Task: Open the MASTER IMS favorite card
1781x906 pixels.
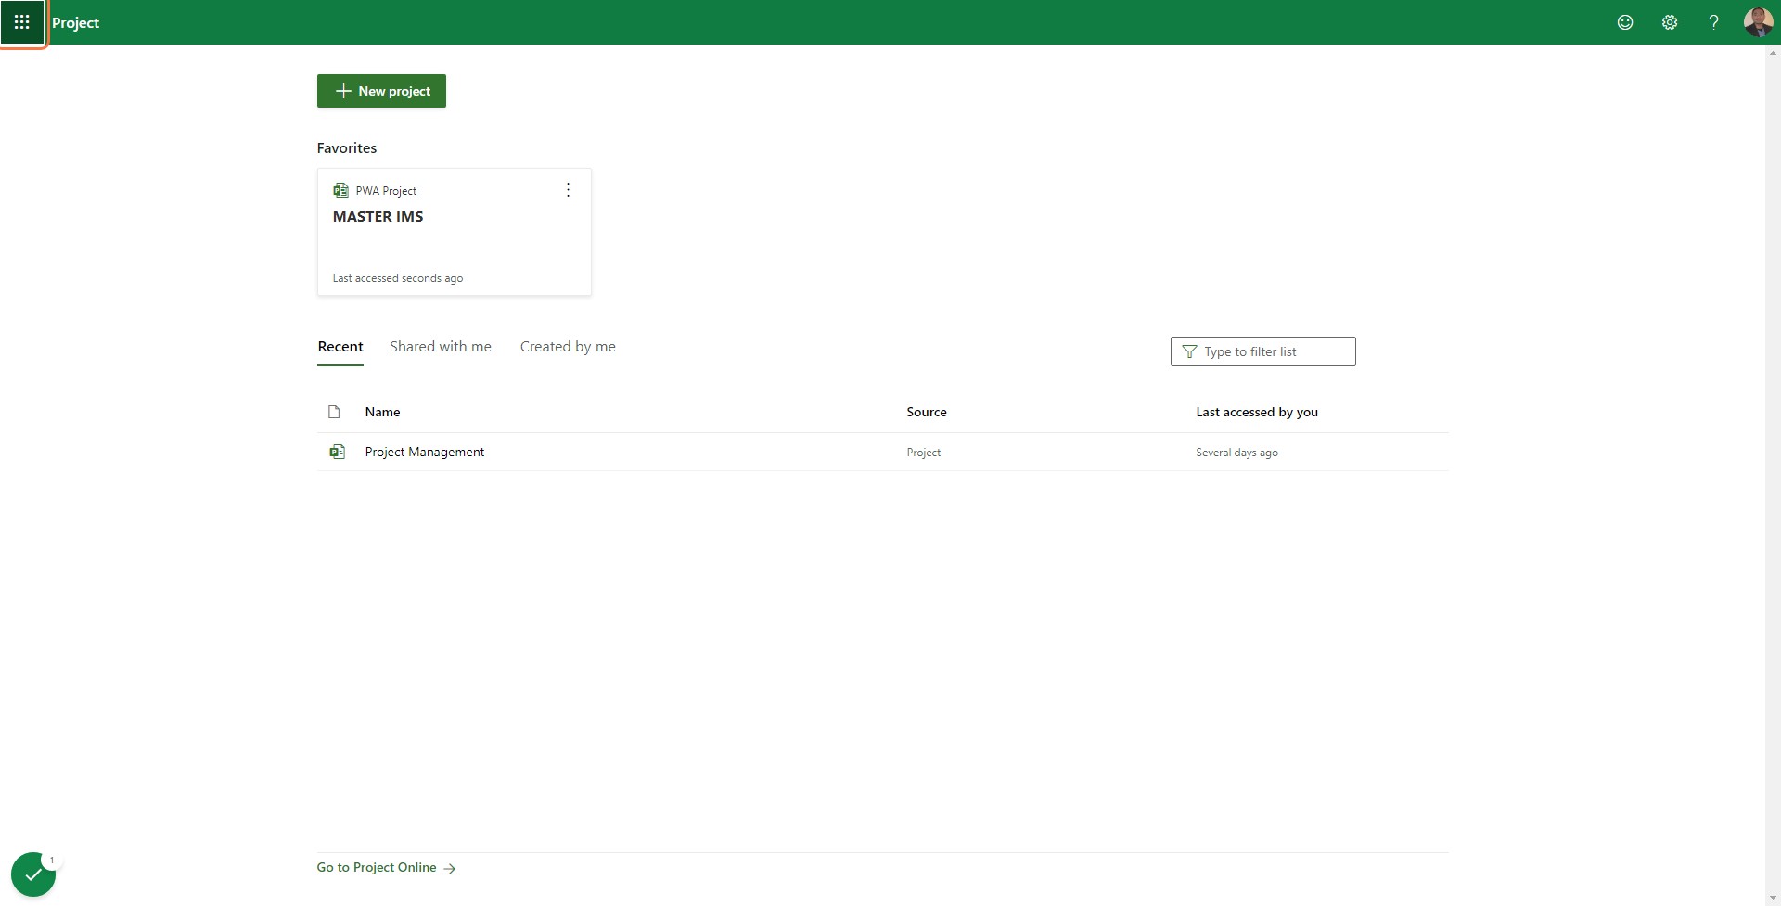Action: (x=454, y=232)
